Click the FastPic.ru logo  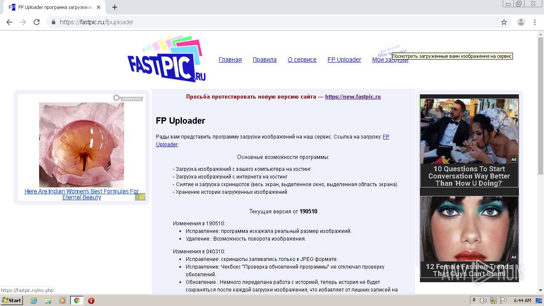pyautogui.click(x=167, y=59)
